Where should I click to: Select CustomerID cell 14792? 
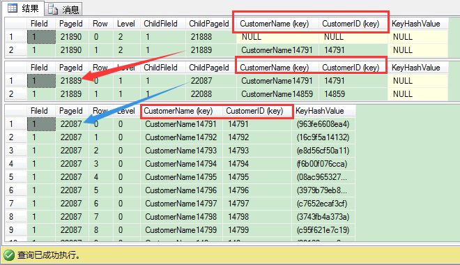[x=257, y=137]
